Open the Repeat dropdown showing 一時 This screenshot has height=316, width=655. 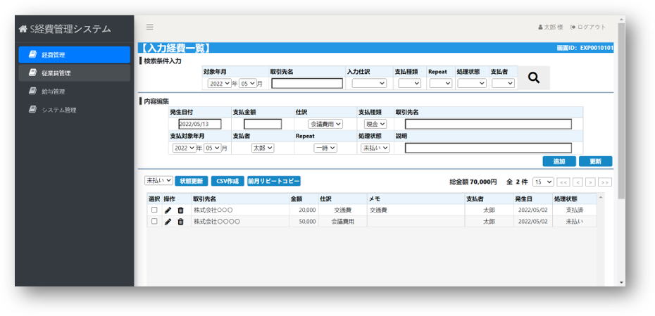click(325, 148)
